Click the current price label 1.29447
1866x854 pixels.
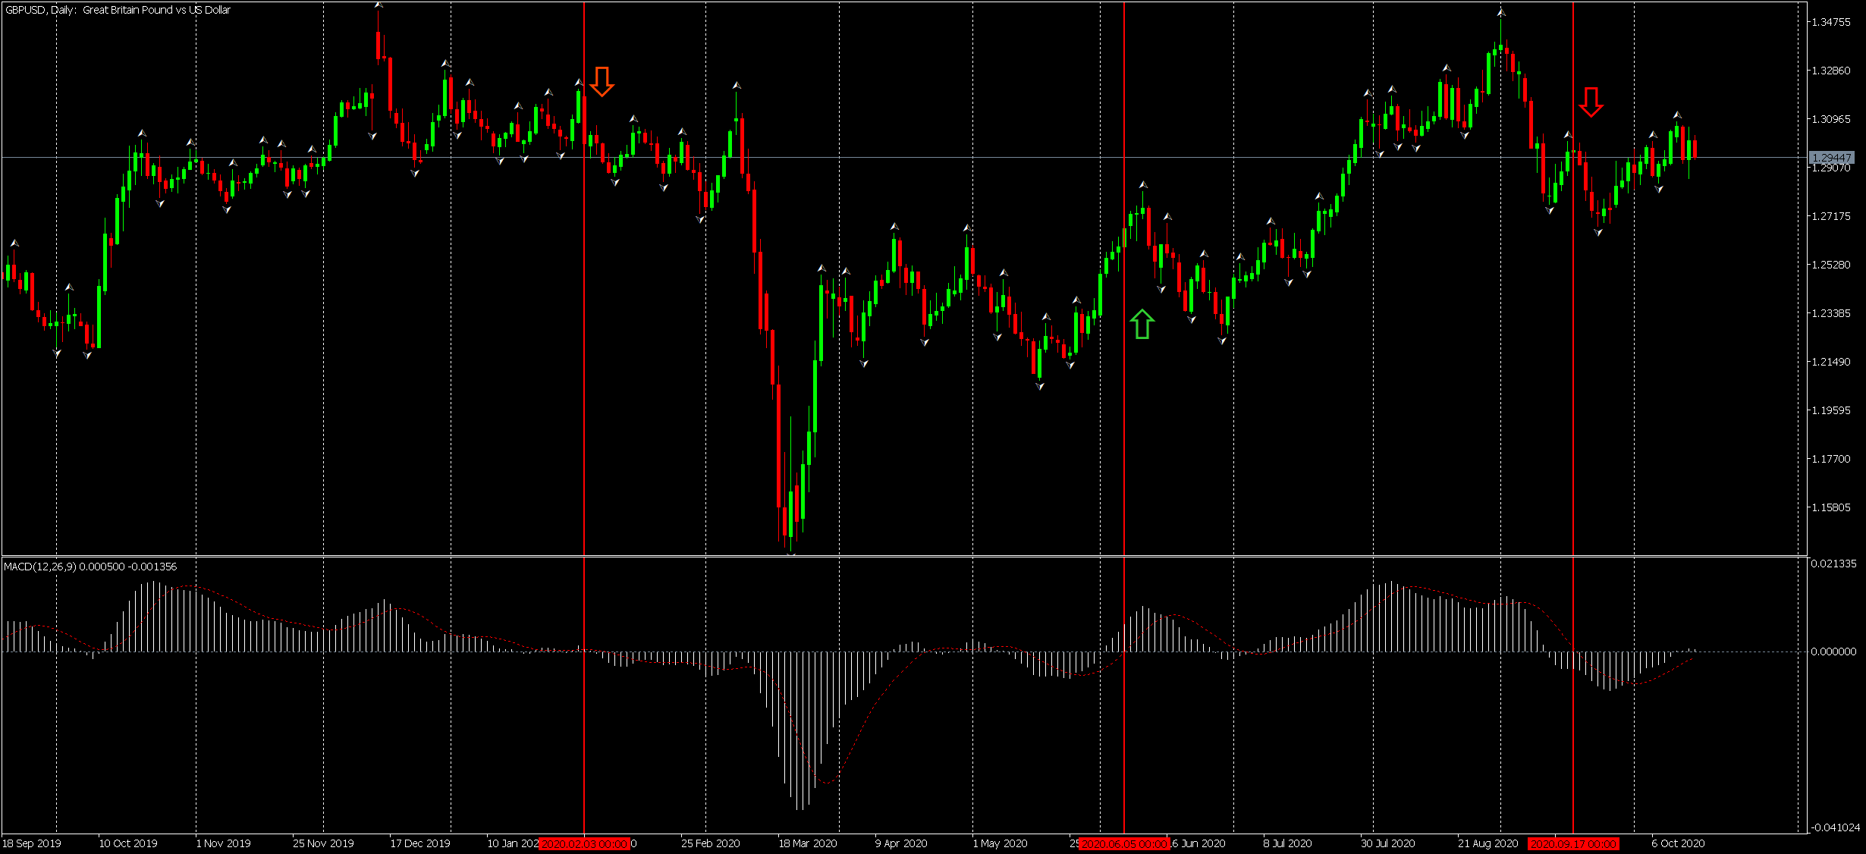pos(1831,158)
